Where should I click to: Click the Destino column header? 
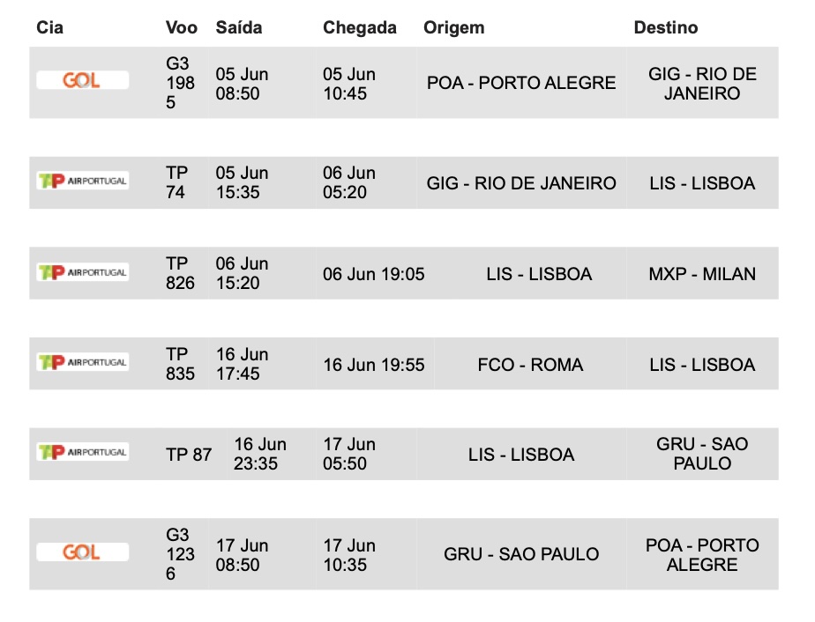click(666, 28)
